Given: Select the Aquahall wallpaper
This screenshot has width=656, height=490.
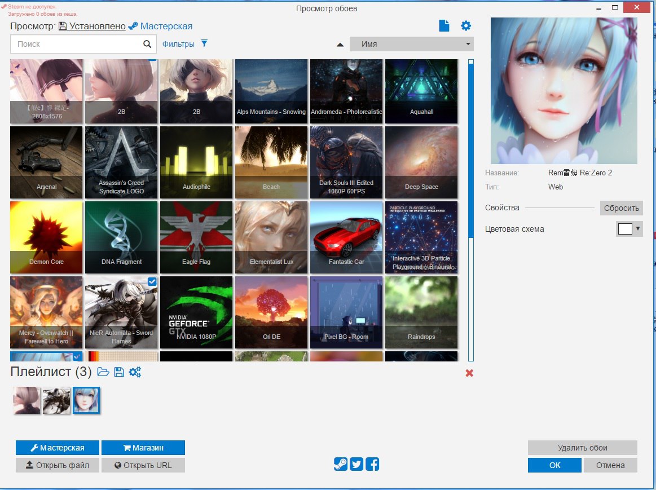Looking at the screenshot, I should [x=421, y=91].
